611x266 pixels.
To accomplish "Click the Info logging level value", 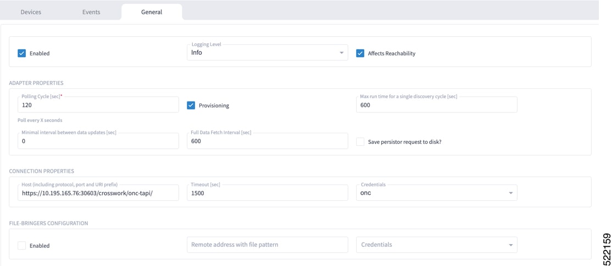I will [x=197, y=53].
